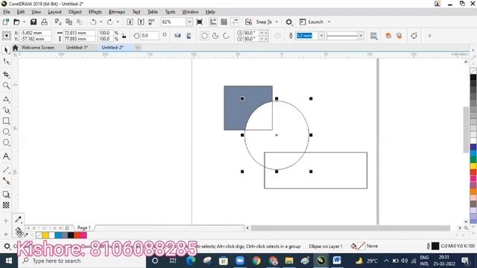The height and width of the screenshot is (268, 477).
Task: Select the Pick tool in toolbox
Action: [6, 50]
